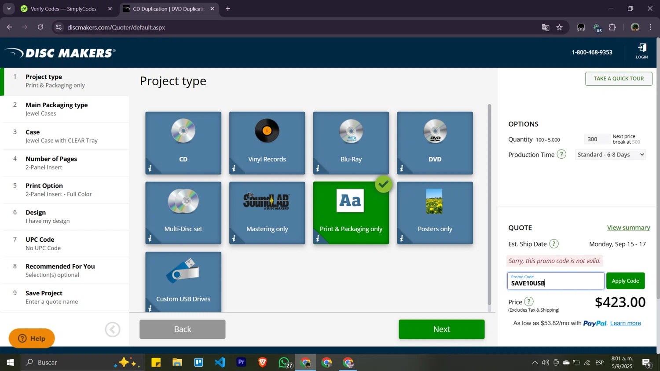Open the Chrome three-dot menu

650,27
